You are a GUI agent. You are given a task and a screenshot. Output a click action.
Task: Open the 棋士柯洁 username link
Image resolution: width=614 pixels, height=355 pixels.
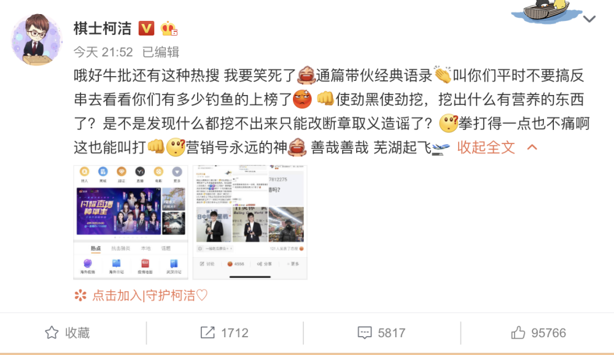coord(103,29)
